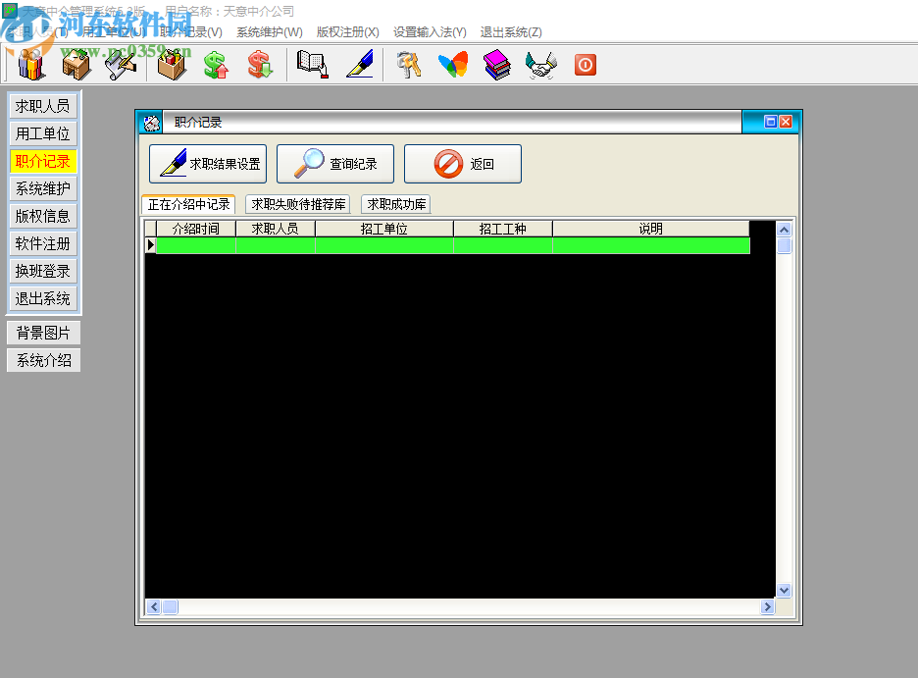The image size is (918, 678).
Task: Open the 版权注册(X) menu
Action: 348,32
